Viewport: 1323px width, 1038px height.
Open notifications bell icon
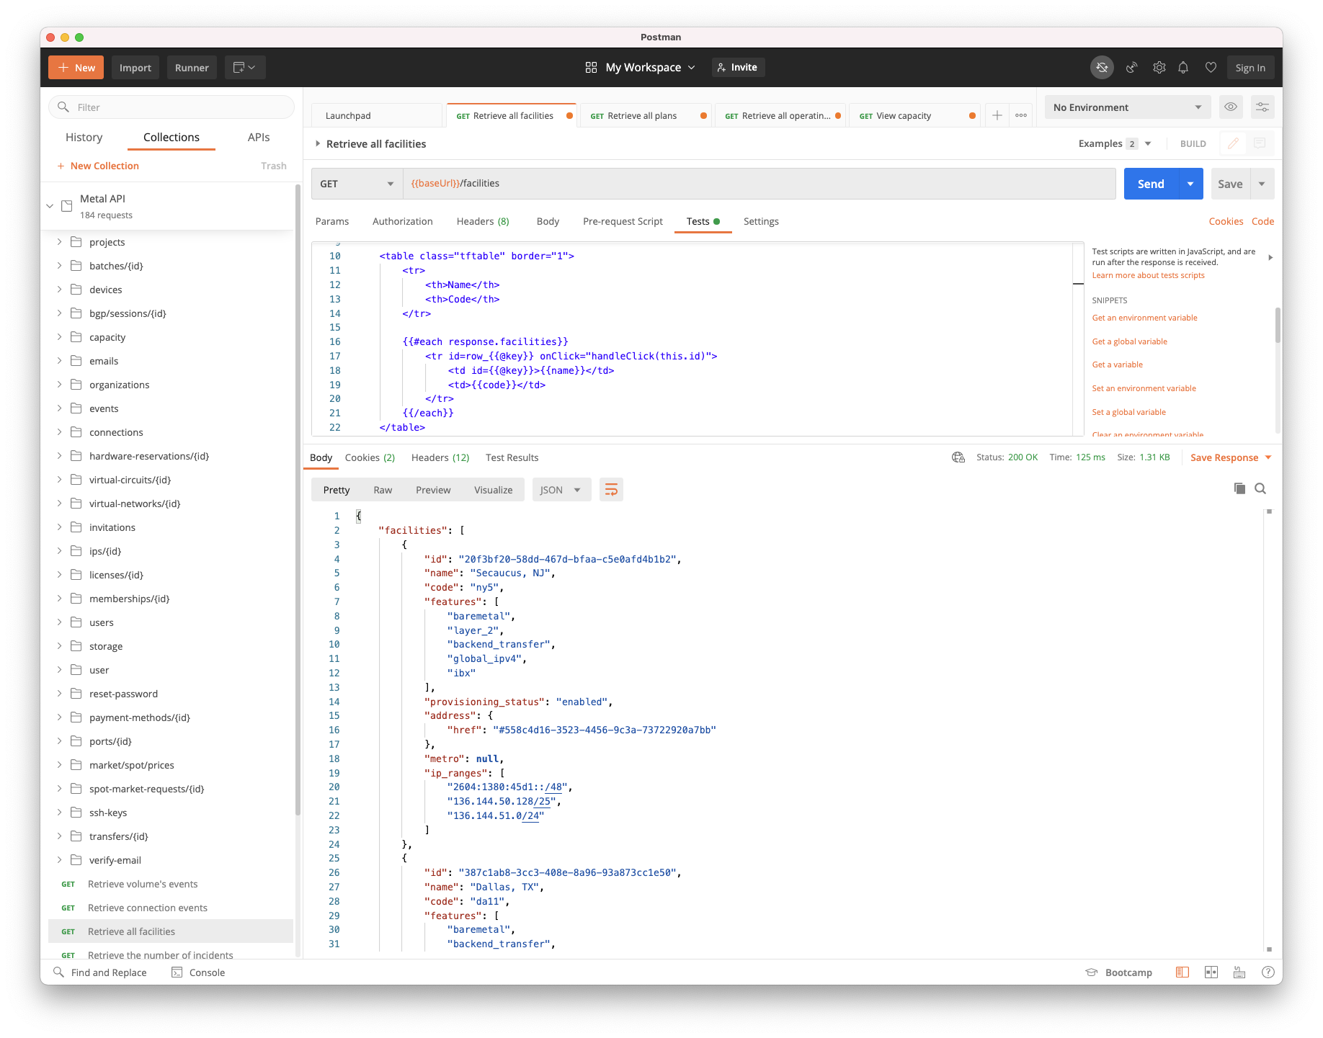1183,67
